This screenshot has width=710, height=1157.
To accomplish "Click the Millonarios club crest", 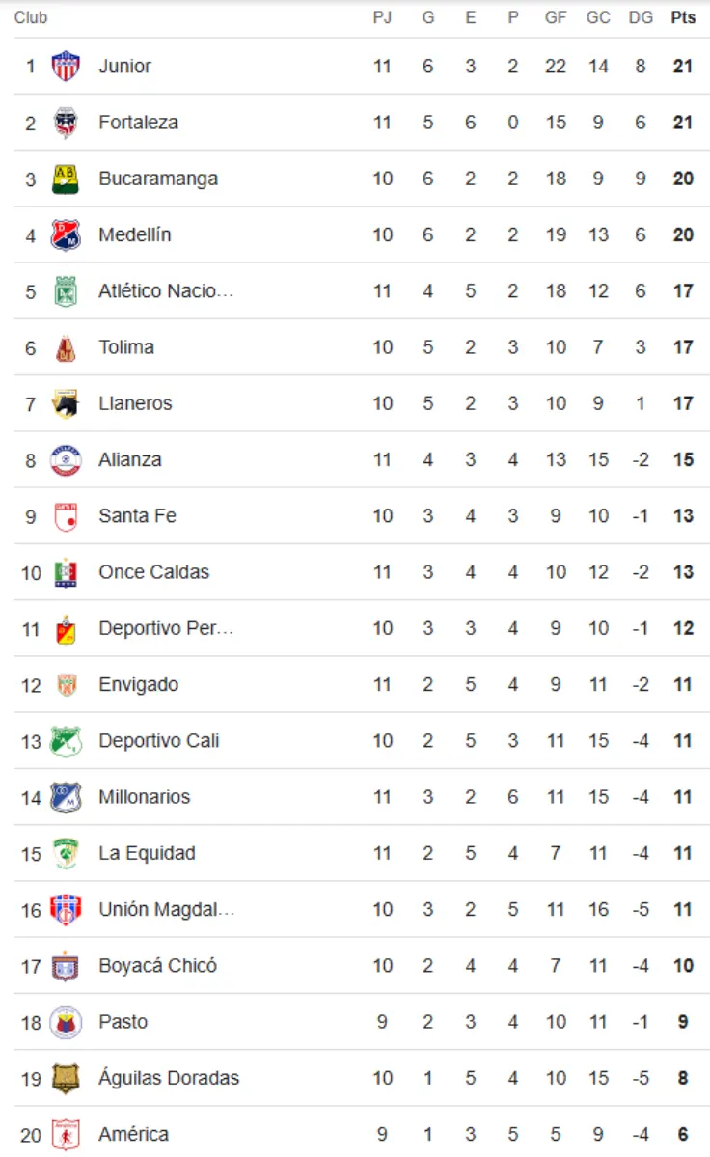I will click(66, 797).
